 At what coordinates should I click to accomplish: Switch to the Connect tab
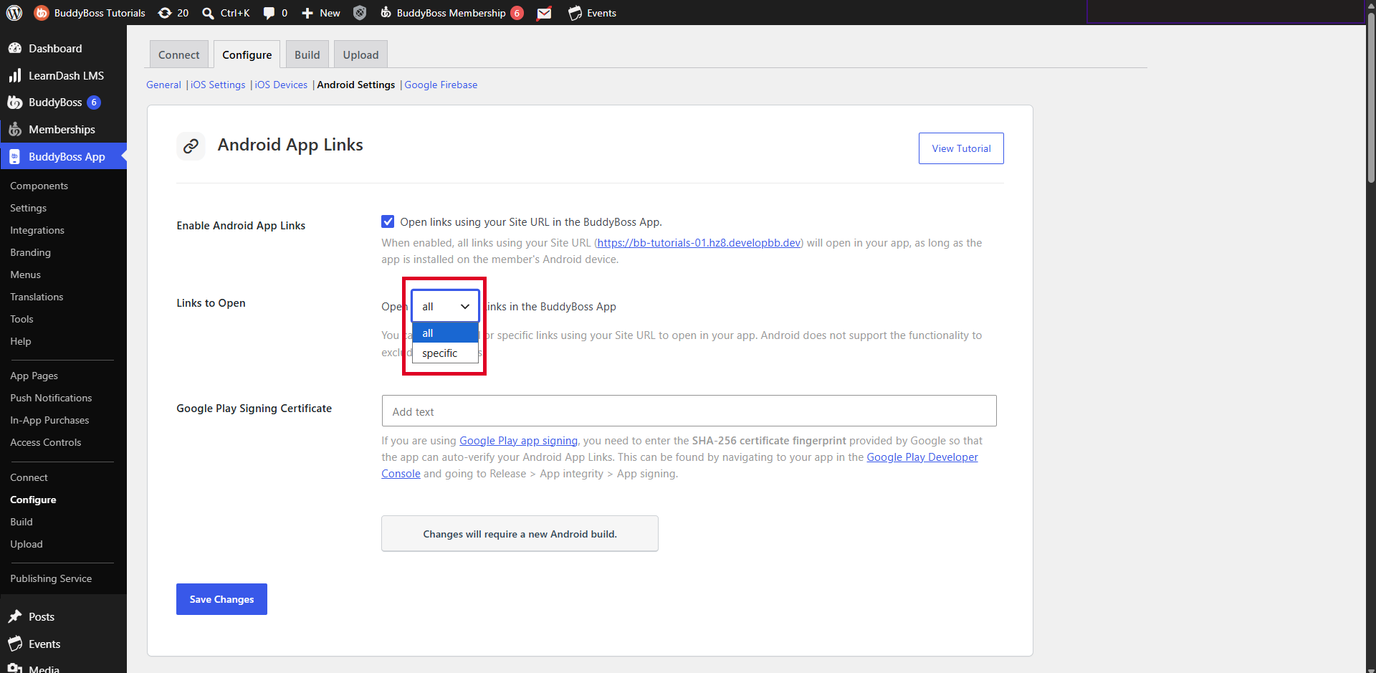[179, 54]
